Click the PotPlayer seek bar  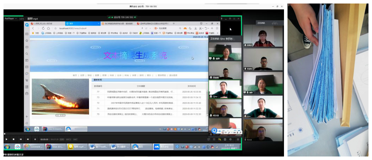pyautogui.click(x=105, y=134)
